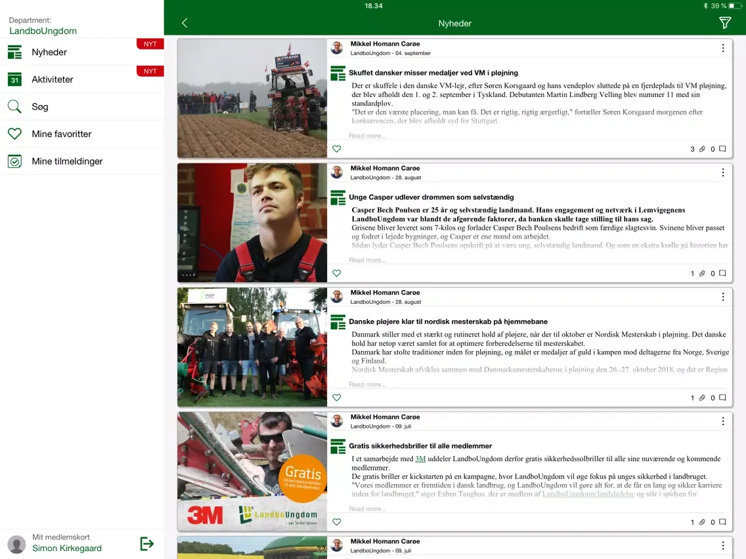The height and width of the screenshot is (559, 746).
Task: Click Read more on Gratis sikkerhedsbriller post
Action: (x=367, y=509)
